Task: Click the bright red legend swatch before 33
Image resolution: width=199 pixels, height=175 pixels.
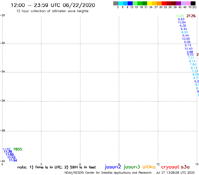Action: pyautogui.click(x=164, y=3)
